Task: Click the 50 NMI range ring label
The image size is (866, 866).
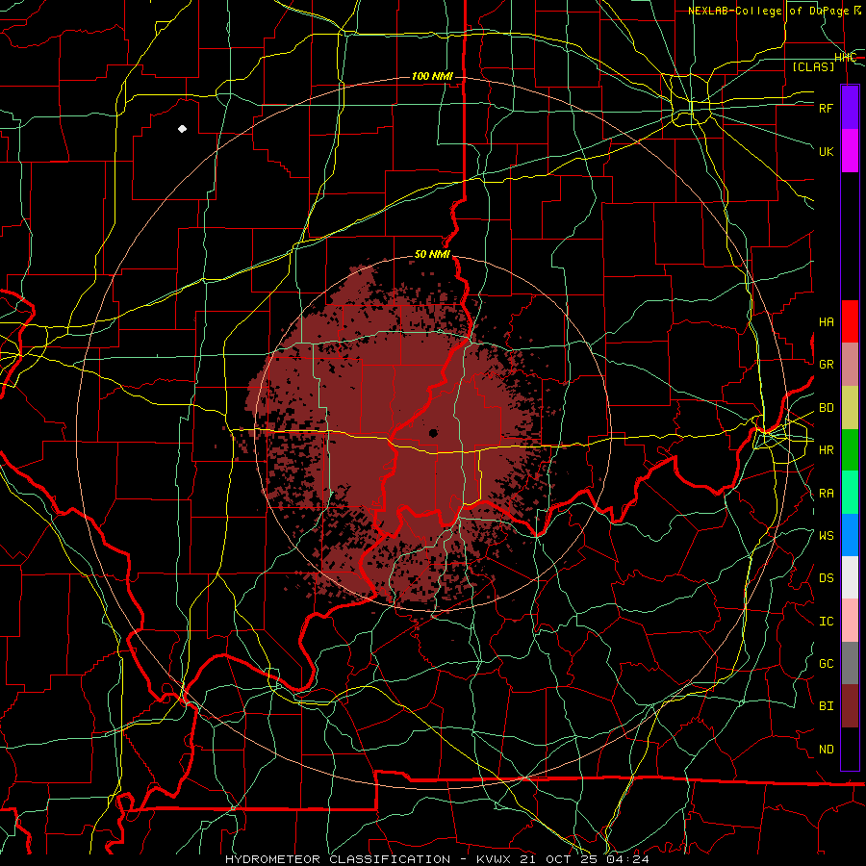Action: 432,255
